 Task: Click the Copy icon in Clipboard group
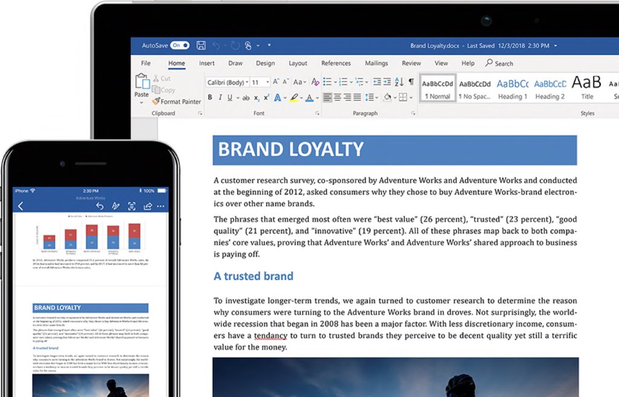(x=156, y=90)
